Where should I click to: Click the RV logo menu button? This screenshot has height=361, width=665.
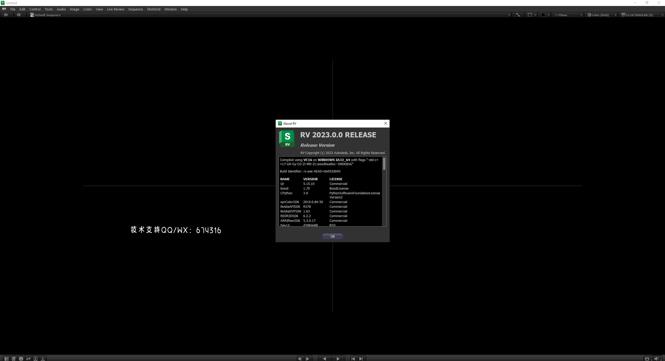pyautogui.click(x=4, y=9)
